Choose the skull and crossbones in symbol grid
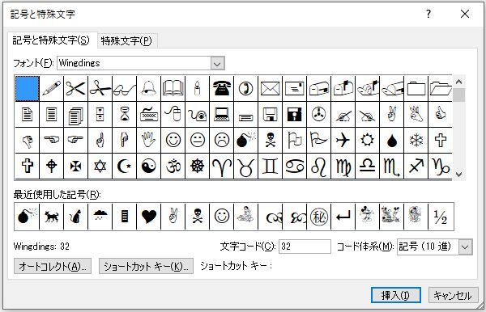The image size is (486, 312). click(271, 140)
